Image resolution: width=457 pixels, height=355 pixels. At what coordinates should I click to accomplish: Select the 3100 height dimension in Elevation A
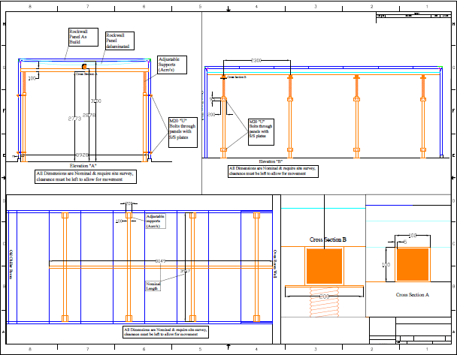click(96, 101)
